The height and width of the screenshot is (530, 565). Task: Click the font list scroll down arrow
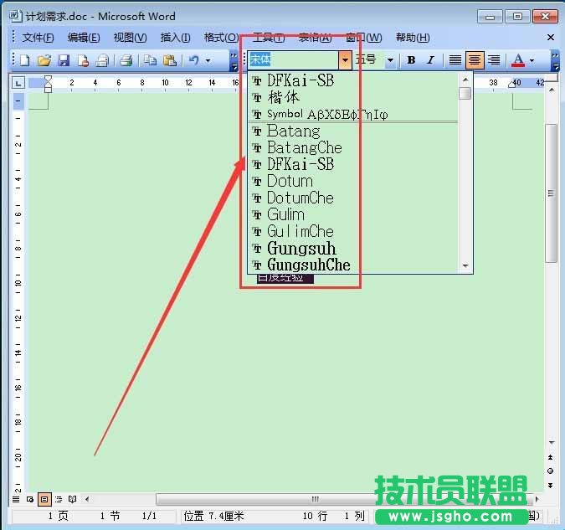(465, 266)
